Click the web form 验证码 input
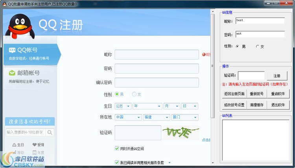This screenshot has width=295, height=168. pyautogui.click(x=138, y=133)
